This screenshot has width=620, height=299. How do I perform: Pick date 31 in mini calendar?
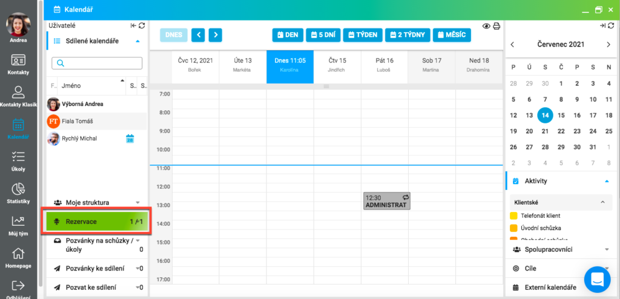[593, 147]
